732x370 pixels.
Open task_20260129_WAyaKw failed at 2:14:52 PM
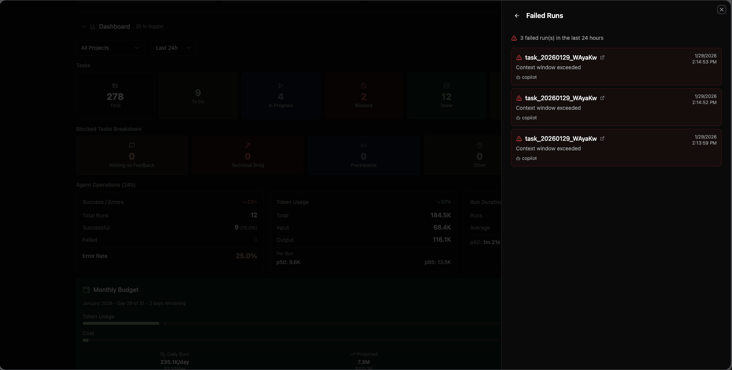[561, 98]
